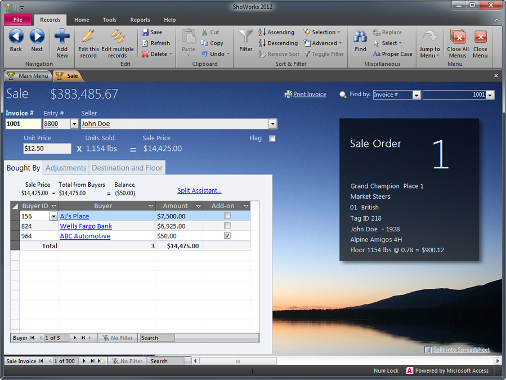Open the Reports ribbon tab
This screenshot has width=506, height=380.
(140, 19)
